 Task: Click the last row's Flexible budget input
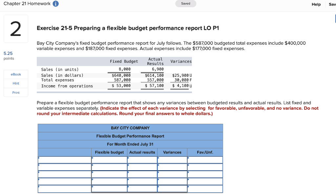109,189
